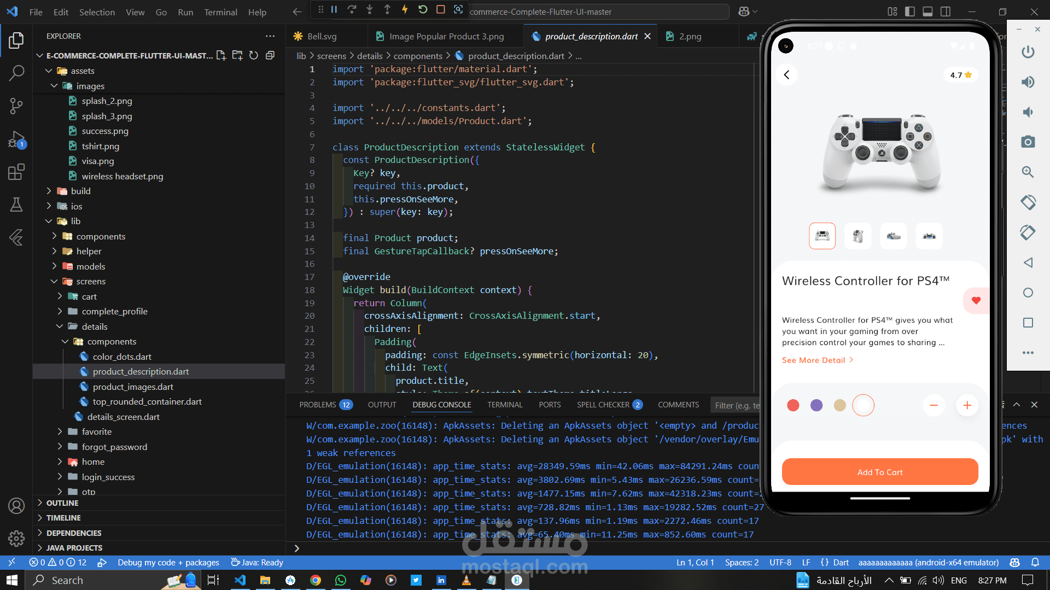Create a new file in Explorer
1050x590 pixels.
tap(221, 55)
